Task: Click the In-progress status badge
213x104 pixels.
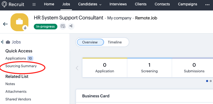Action: (46, 26)
